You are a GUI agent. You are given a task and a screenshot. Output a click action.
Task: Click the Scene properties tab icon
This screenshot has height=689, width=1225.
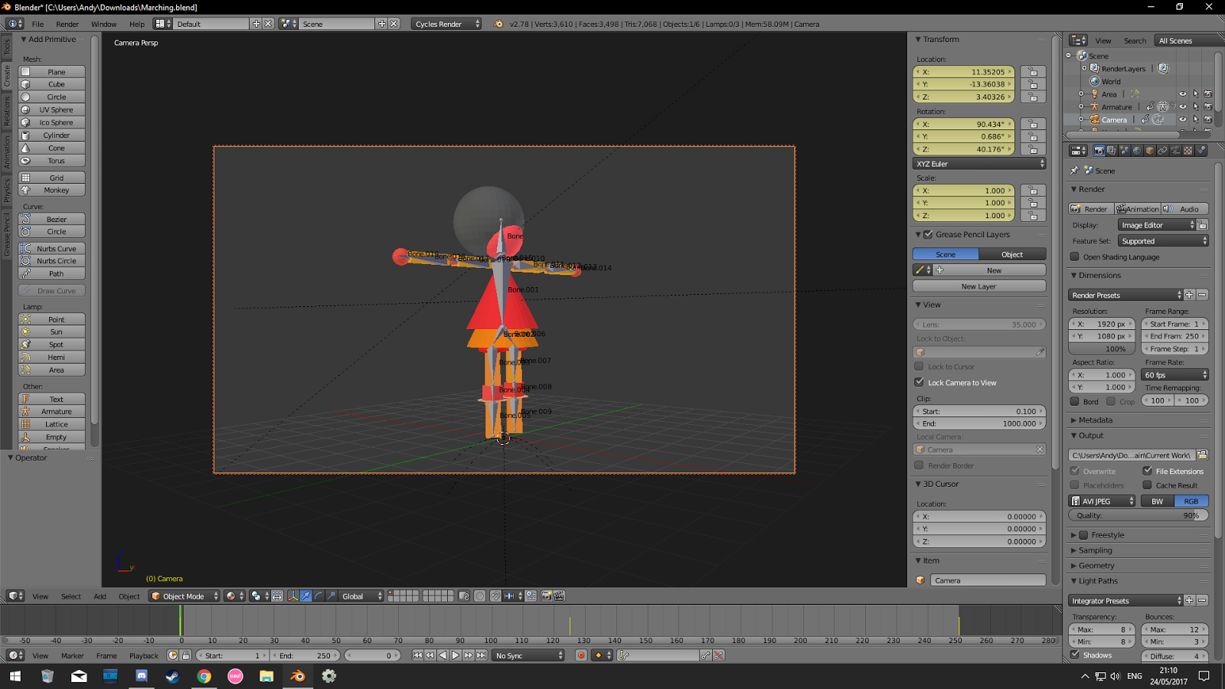1124,150
